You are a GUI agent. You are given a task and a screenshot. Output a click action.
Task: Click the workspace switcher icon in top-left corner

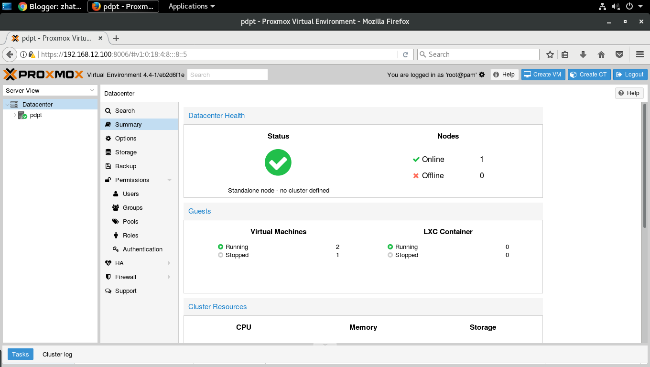pos(7,6)
